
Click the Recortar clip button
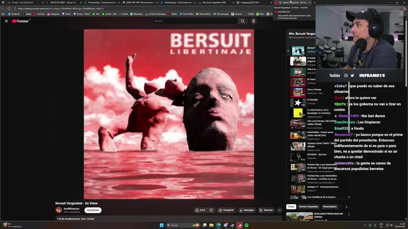tap(266, 210)
